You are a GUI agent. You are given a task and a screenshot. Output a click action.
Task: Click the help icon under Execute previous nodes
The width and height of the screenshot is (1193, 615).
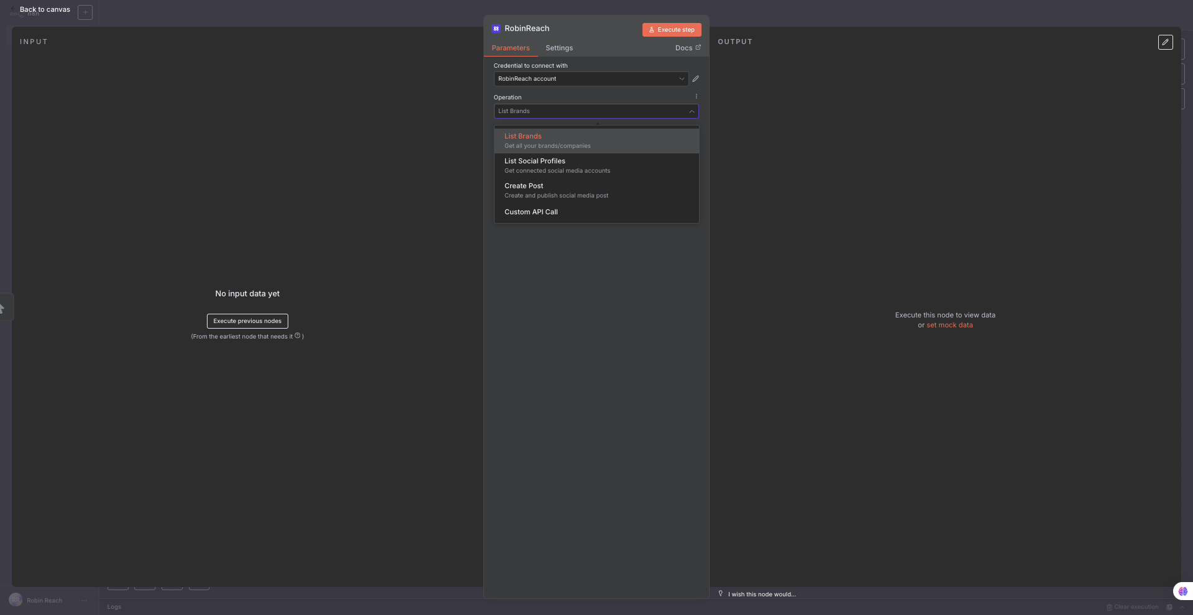click(298, 336)
